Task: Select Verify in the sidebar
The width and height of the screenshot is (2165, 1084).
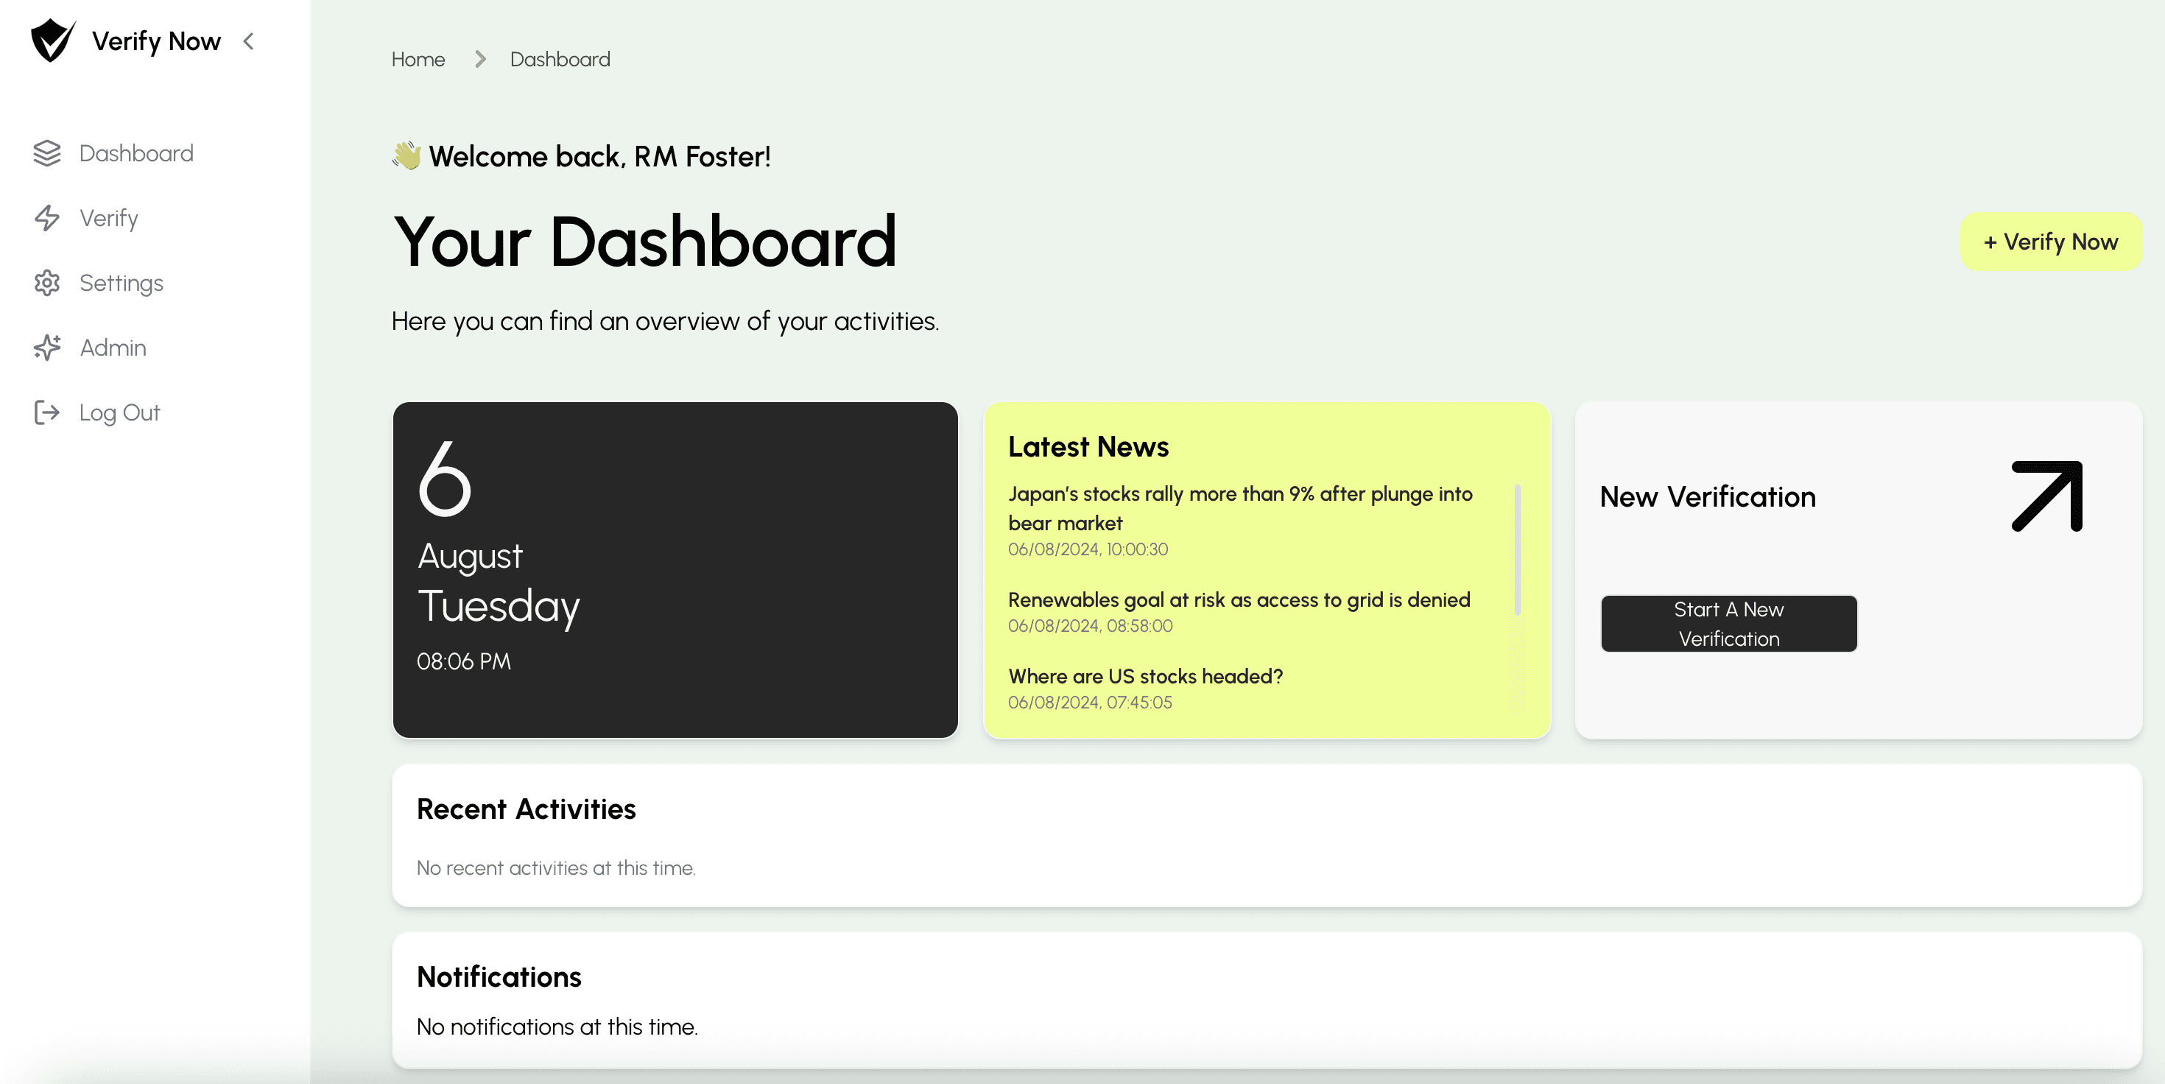Action: (x=108, y=219)
